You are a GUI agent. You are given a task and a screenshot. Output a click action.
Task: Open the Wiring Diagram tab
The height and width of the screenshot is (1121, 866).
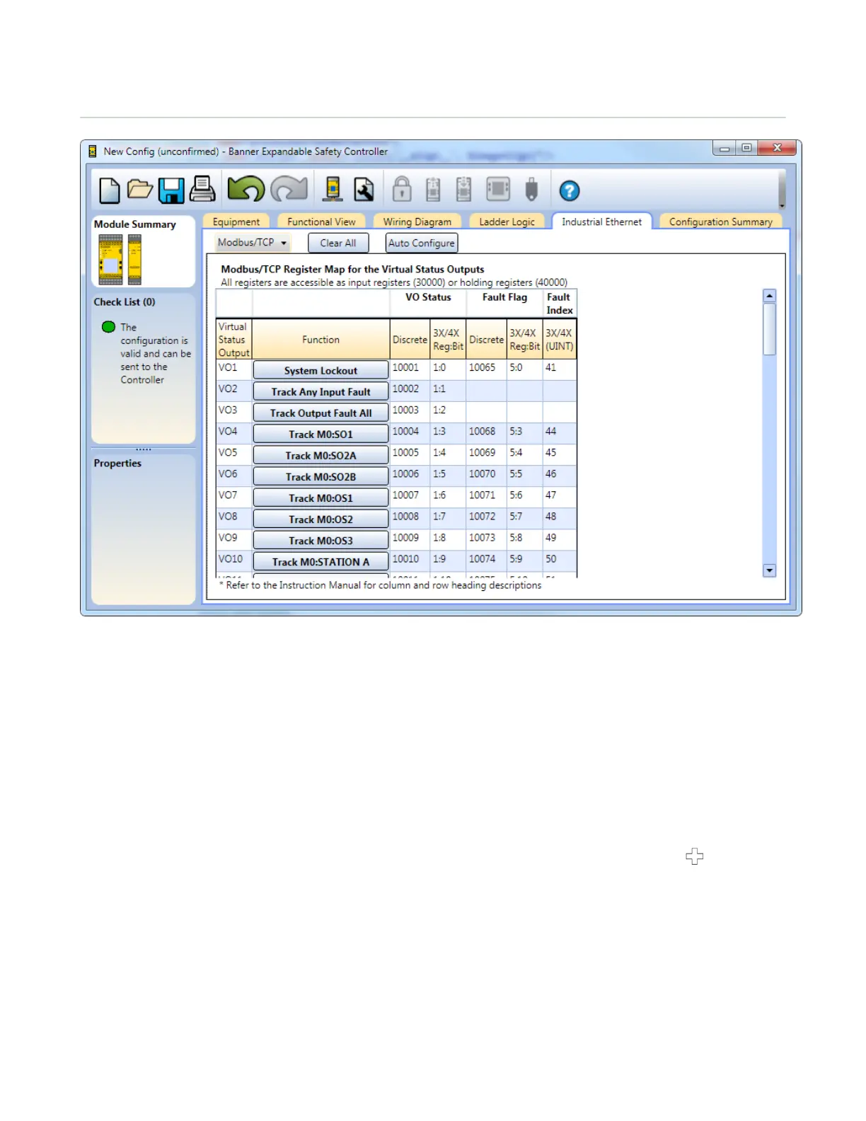417,222
